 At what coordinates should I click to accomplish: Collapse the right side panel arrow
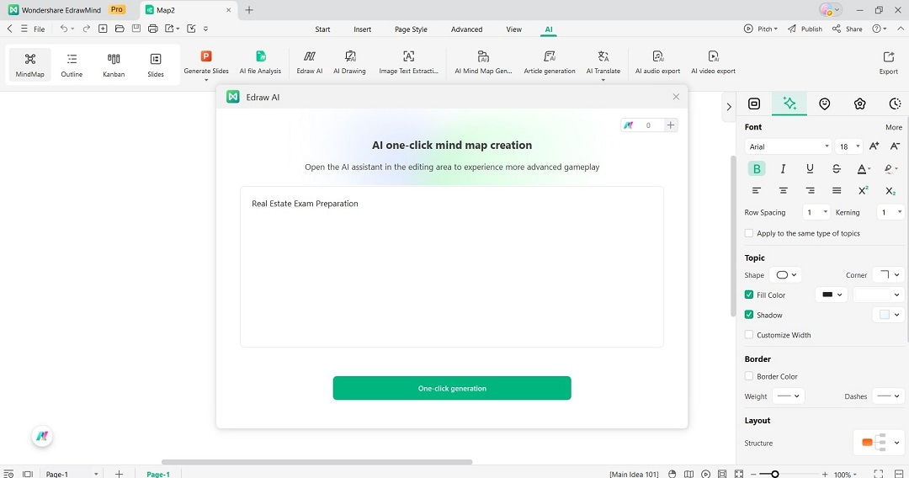pos(729,107)
